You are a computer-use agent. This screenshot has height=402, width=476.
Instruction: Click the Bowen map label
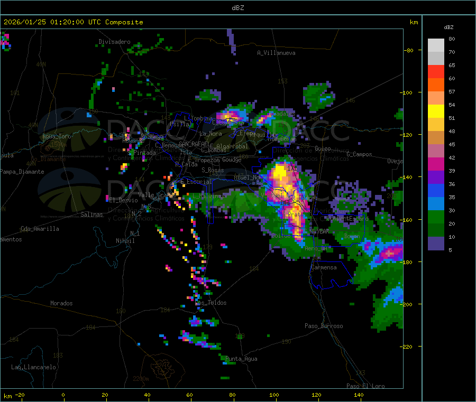coord(352,236)
